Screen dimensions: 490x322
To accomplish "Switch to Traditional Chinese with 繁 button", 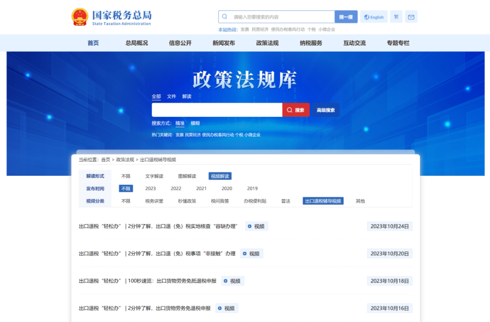I will click(x=396, y=17).
